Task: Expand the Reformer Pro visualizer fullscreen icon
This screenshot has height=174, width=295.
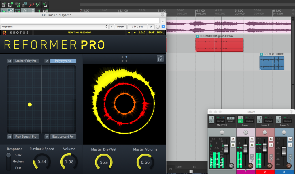Action: [160, 58]
